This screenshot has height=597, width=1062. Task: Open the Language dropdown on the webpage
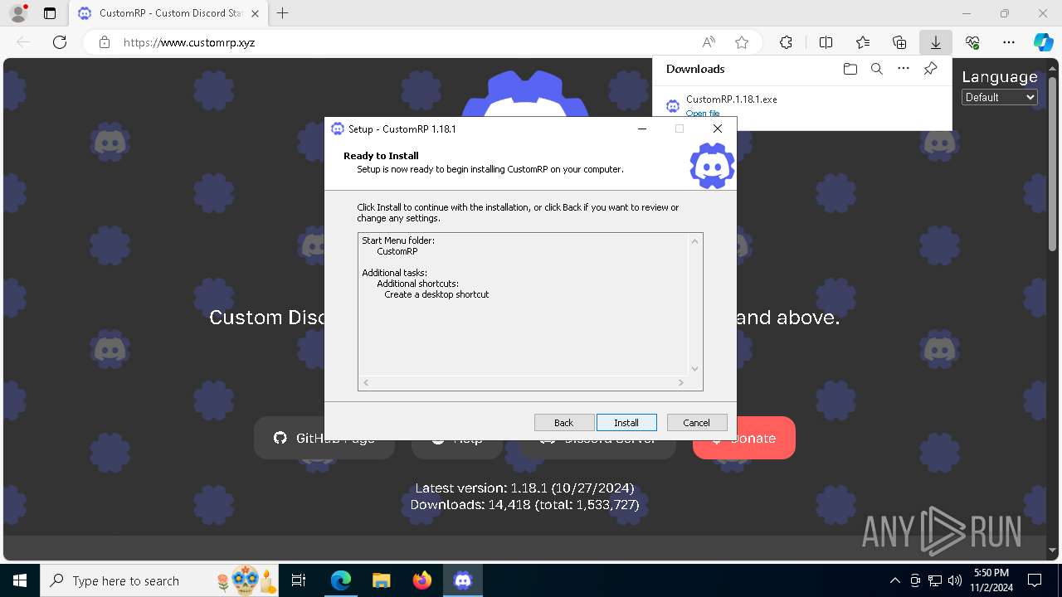(1000, 97)
